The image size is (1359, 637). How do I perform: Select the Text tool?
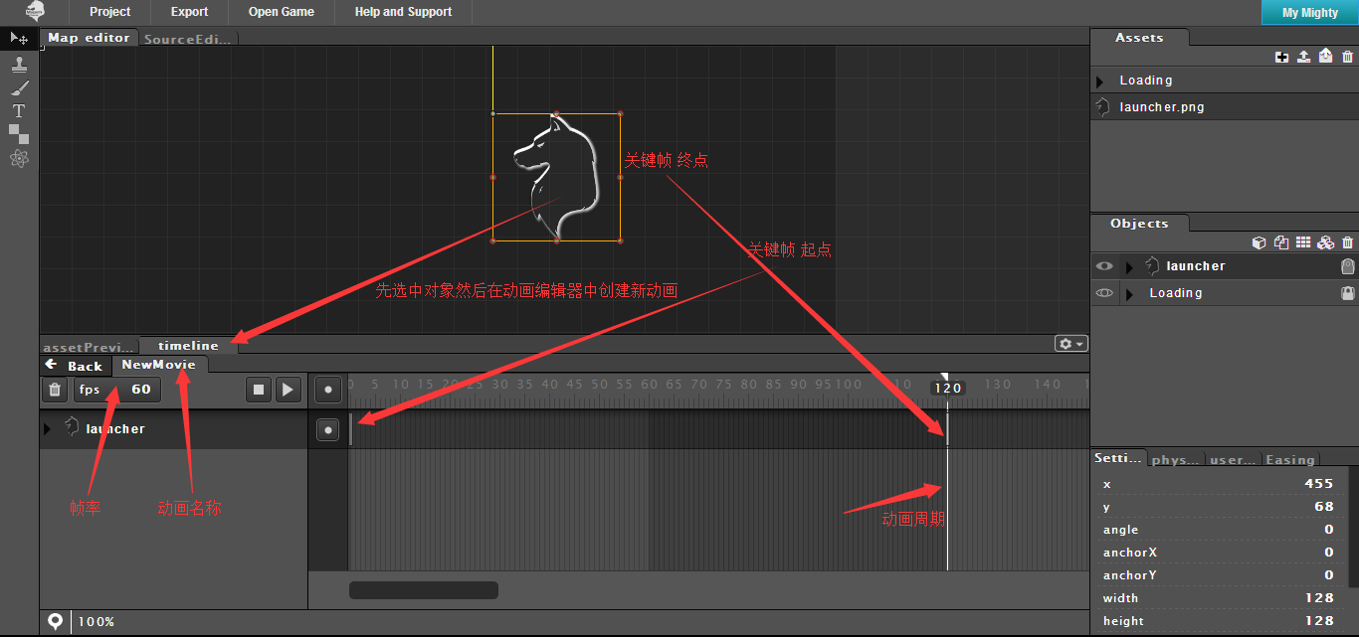[x=19, y=111]
